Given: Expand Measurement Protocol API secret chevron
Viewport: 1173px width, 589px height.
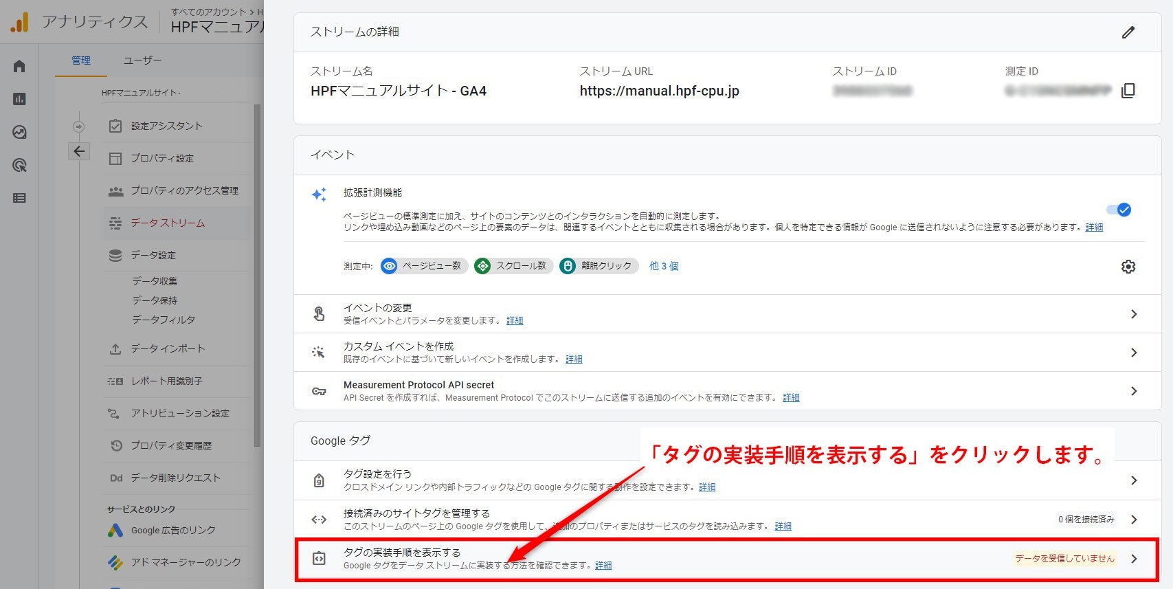Looking at the screenshot, I should click(x=1134, y=391).
